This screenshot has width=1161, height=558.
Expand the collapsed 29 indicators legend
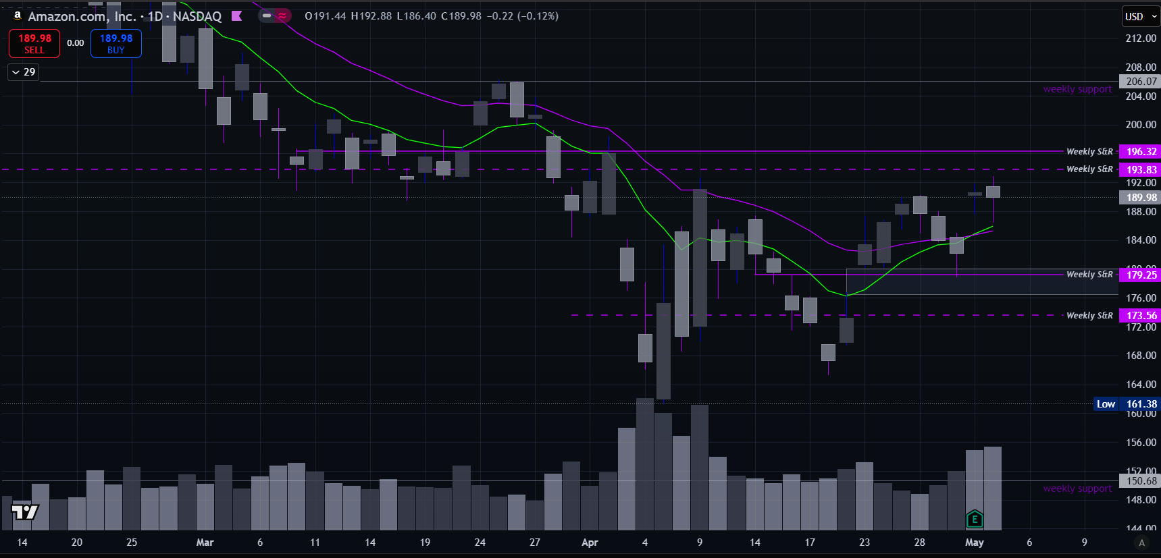pyautogui.click(x=24, y=72)
